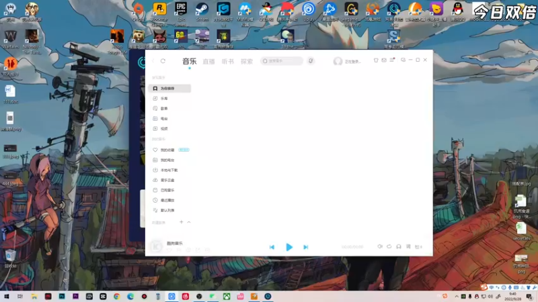This screenshot has width=538, height=302.
Task: Open the Recycle Bin on desktop
Action: coord(10,258)
